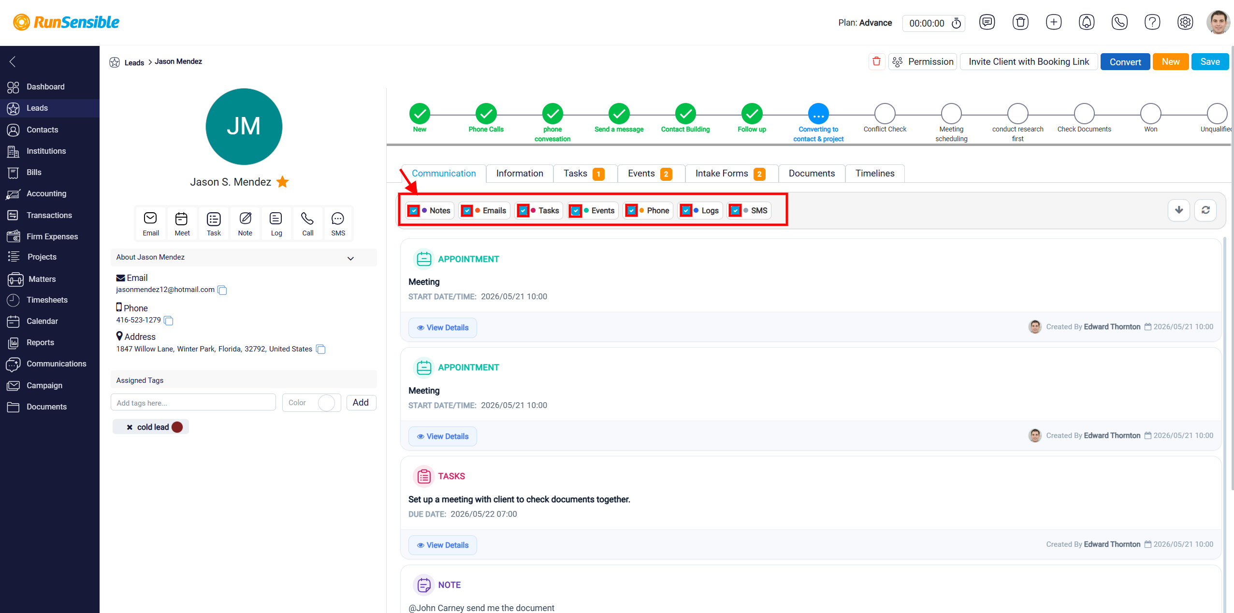Screen dimensions: 1234x613
Task: Switch to the Intake Forms tab
Action: [x=730, y=174]
